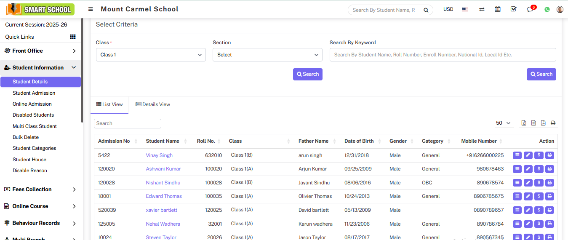Change the 50 rows-per-page dropdown
568x240 pixels.
[x=503, y=123]
